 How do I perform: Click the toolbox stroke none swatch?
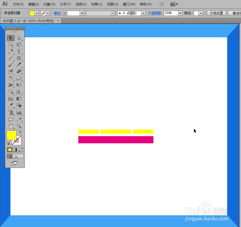pos(18,142)
